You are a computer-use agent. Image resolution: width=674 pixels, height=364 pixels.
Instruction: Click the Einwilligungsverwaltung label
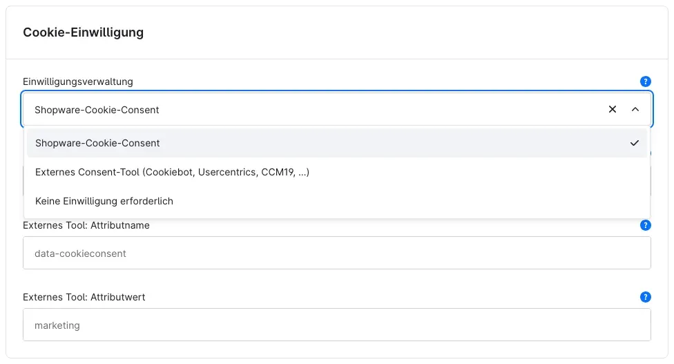[78, 82]
